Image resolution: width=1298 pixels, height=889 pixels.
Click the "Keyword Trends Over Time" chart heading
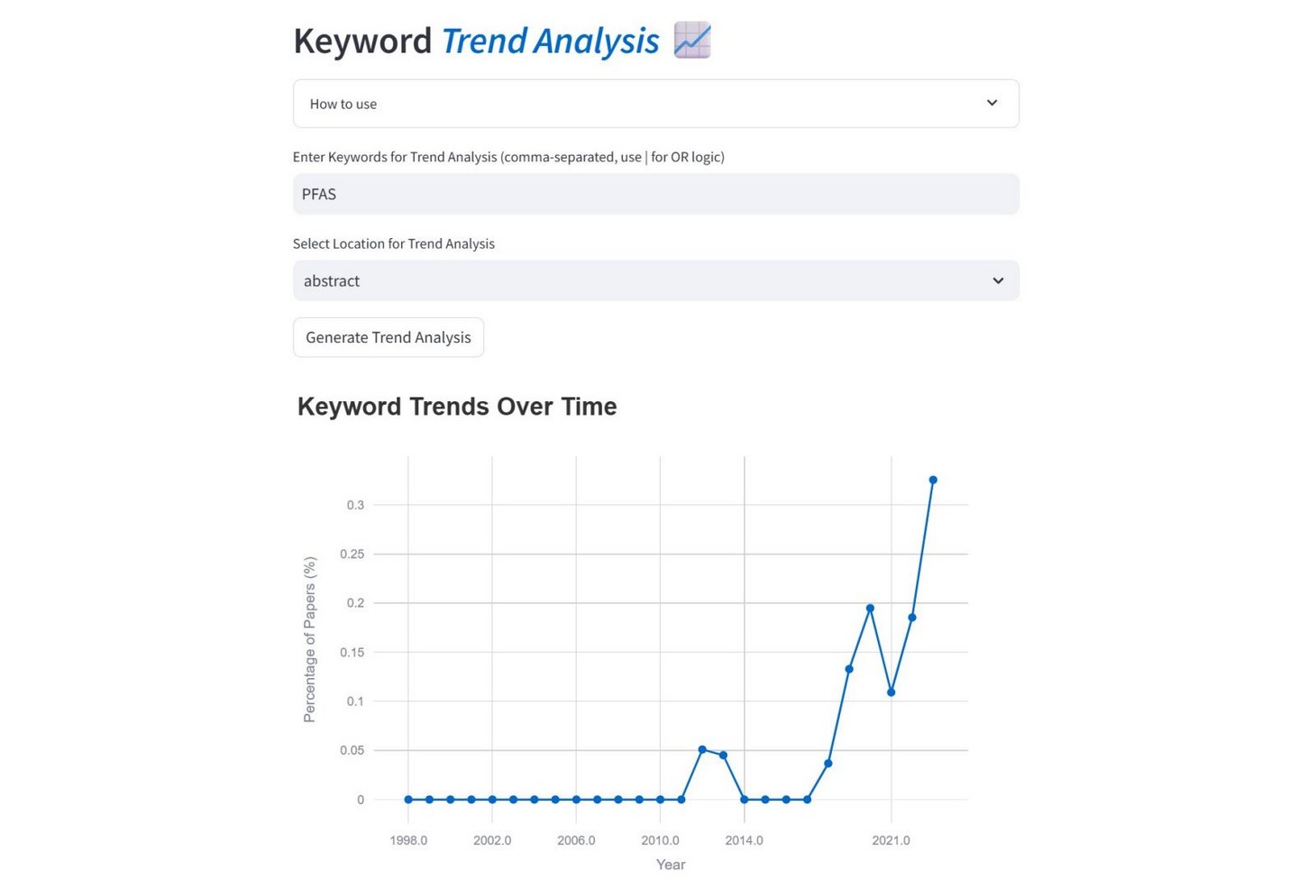(457, 407)
